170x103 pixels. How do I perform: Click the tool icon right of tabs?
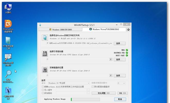[128, 29]
